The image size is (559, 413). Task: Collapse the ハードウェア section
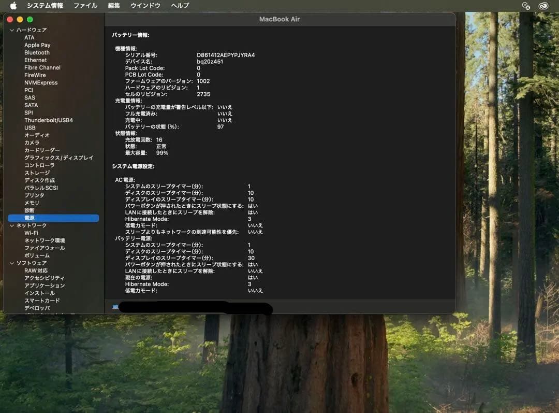[11, 30]
